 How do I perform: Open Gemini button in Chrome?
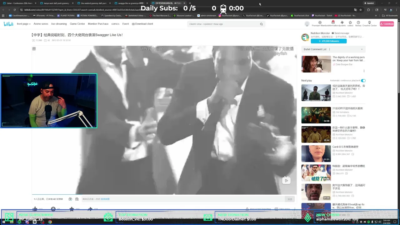point(369,3)
